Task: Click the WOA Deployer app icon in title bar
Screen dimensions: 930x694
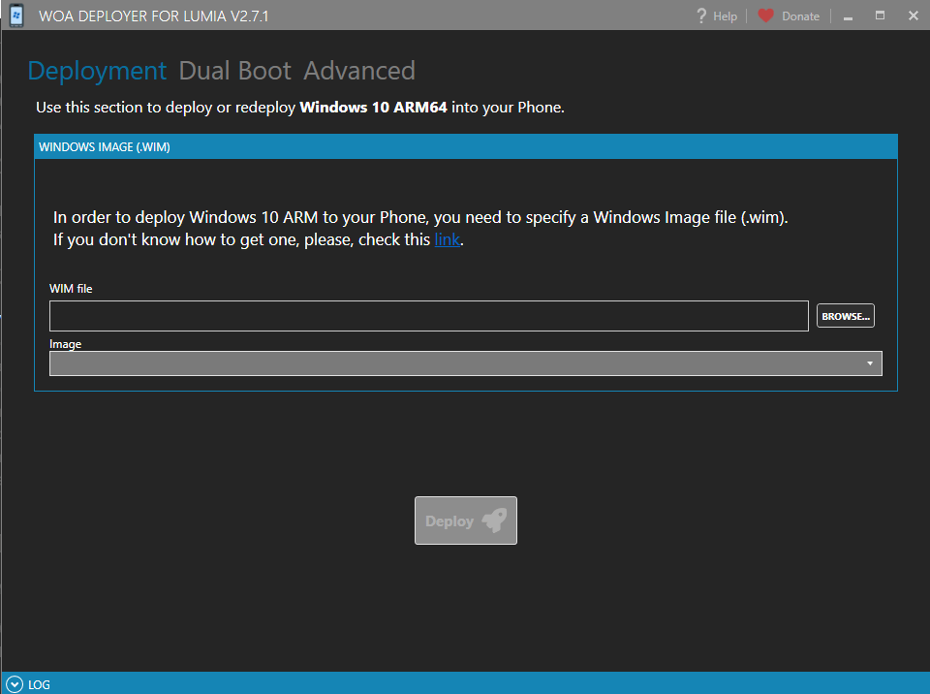Action: click(16, 16)
